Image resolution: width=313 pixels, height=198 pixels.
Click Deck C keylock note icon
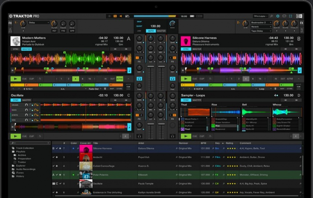point(129,127)
